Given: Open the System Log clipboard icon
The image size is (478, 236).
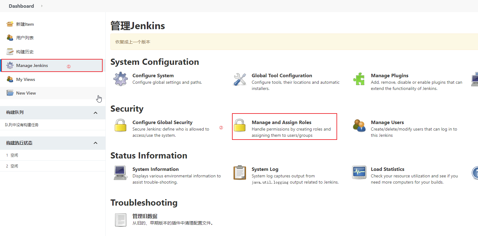Looking at the screenshot, I should pos(240,172).
